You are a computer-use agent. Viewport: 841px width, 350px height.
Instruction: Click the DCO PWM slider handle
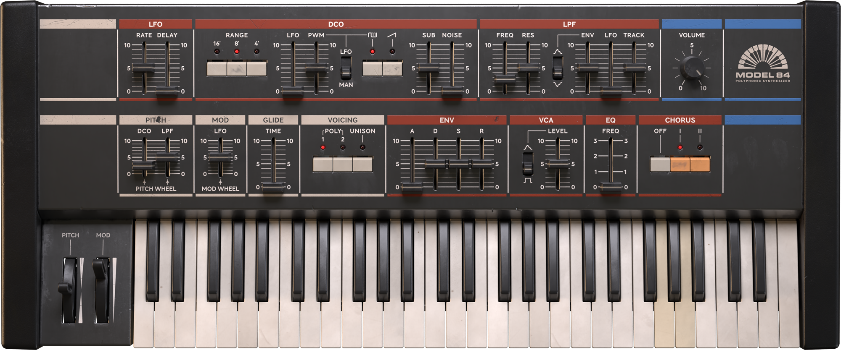316,68
